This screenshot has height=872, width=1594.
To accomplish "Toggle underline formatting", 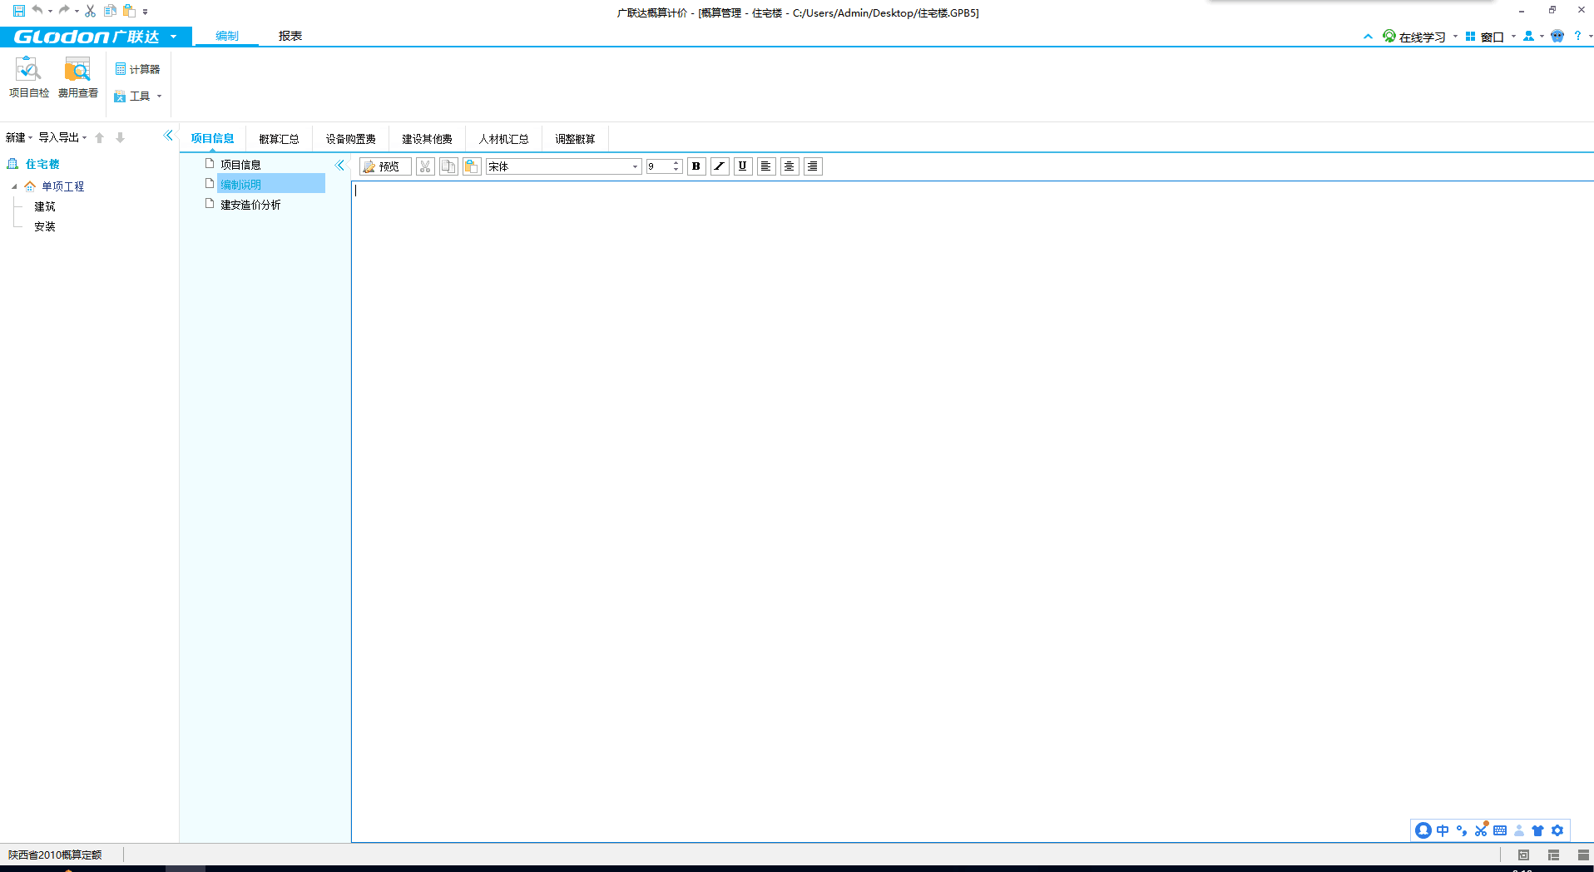I will 743,166.
